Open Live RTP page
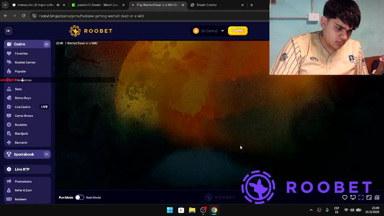384x216 pixels. coord(27,169)
